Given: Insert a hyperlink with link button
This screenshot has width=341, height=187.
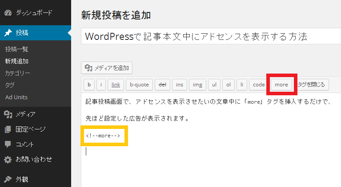Looking at the screenshot, I should [x=116, y=85].
